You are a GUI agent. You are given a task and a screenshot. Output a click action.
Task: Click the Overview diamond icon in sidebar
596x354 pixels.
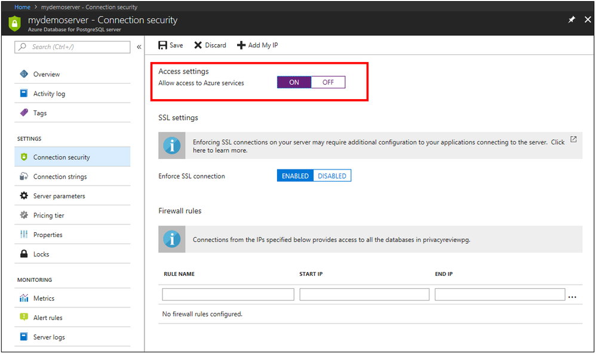pos(24,73)
